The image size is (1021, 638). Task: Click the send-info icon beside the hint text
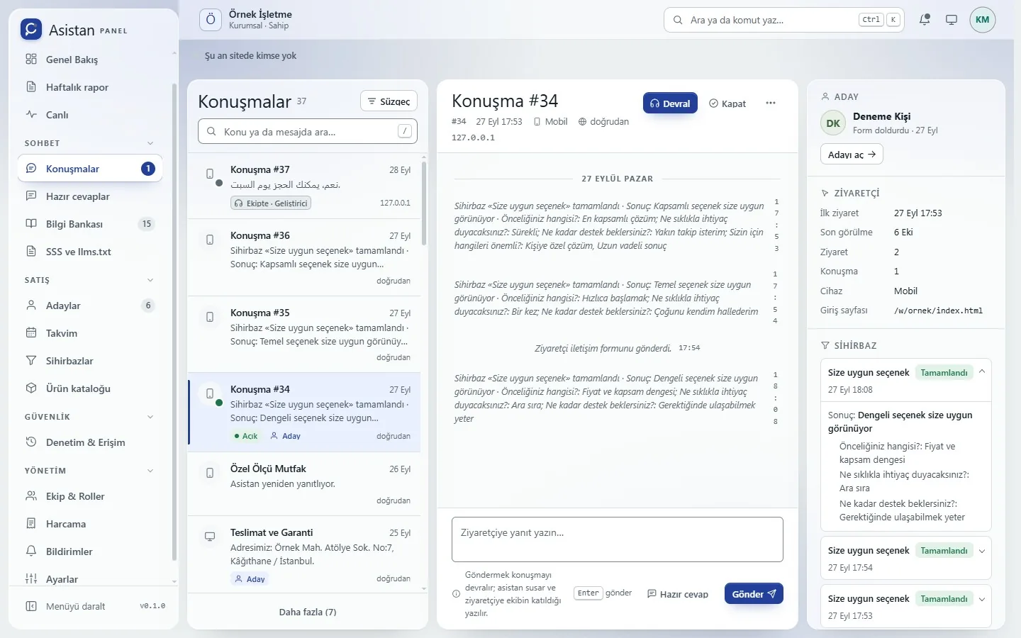tap(456, 594)
